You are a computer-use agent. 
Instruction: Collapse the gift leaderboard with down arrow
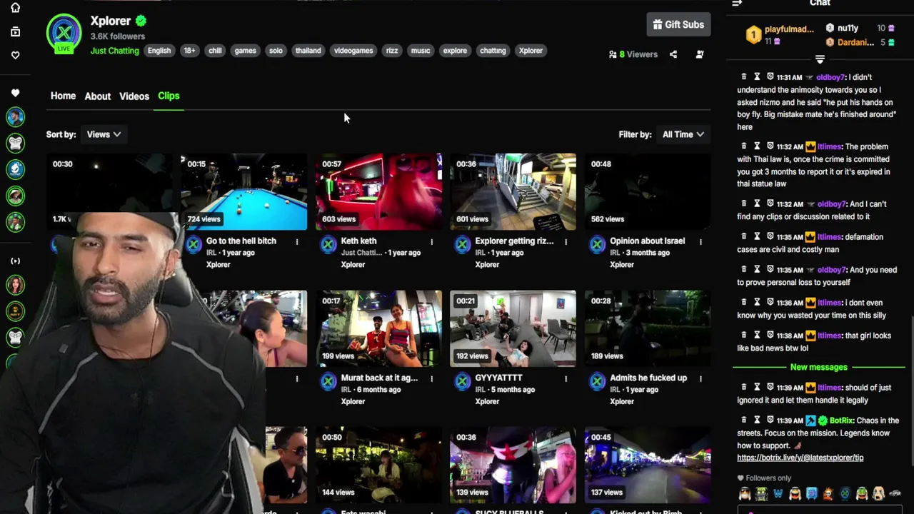pyautogui.click(x=820, y=60)
